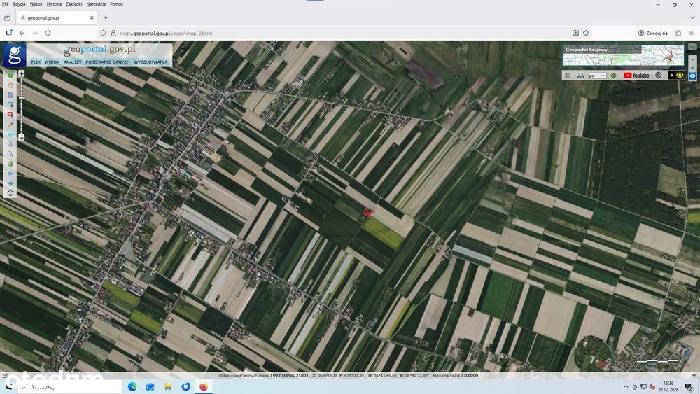
Task: Go to next map view arrow
Action: [x=10, y=183]
